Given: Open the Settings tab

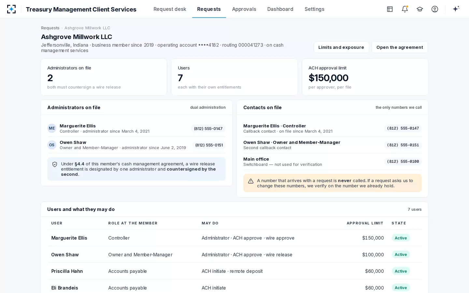Looking at the screenshot, I should click(314, 9).
